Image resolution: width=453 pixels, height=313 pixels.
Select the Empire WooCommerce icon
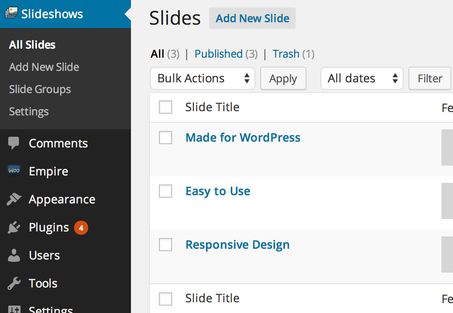click(14, 171)
